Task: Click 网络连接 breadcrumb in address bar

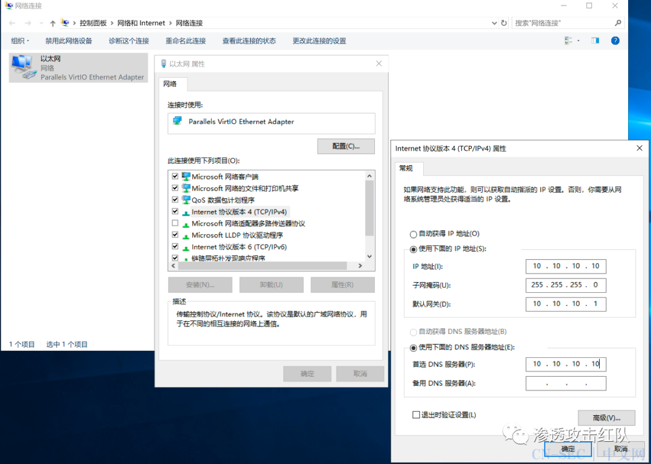Action: pyautogui.click(x=189, y=24)
